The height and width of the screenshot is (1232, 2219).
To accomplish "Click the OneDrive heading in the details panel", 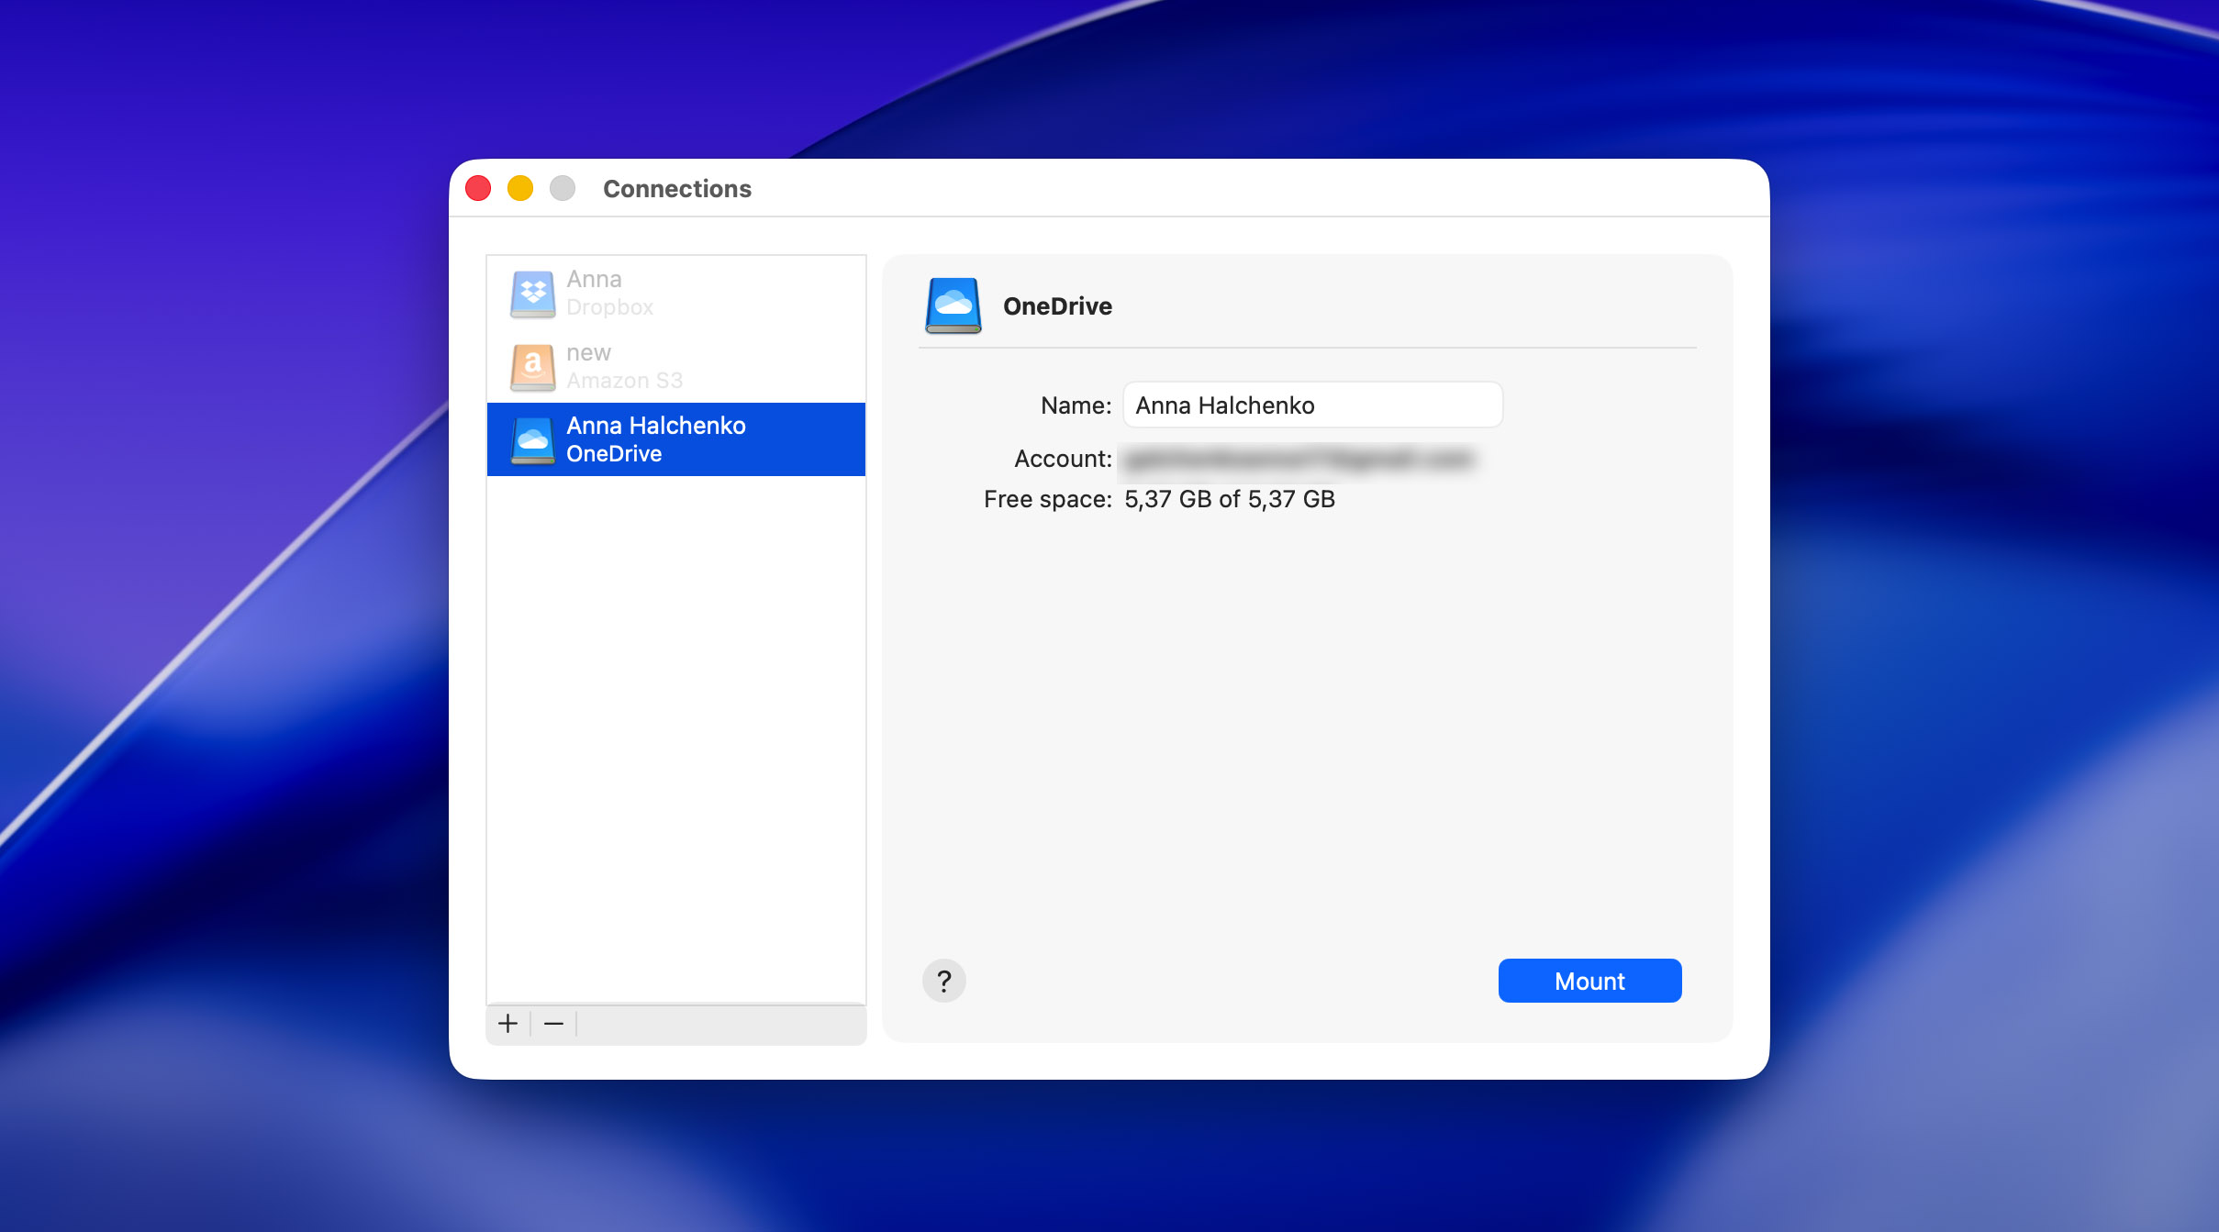I will (x=1056, y=305).
